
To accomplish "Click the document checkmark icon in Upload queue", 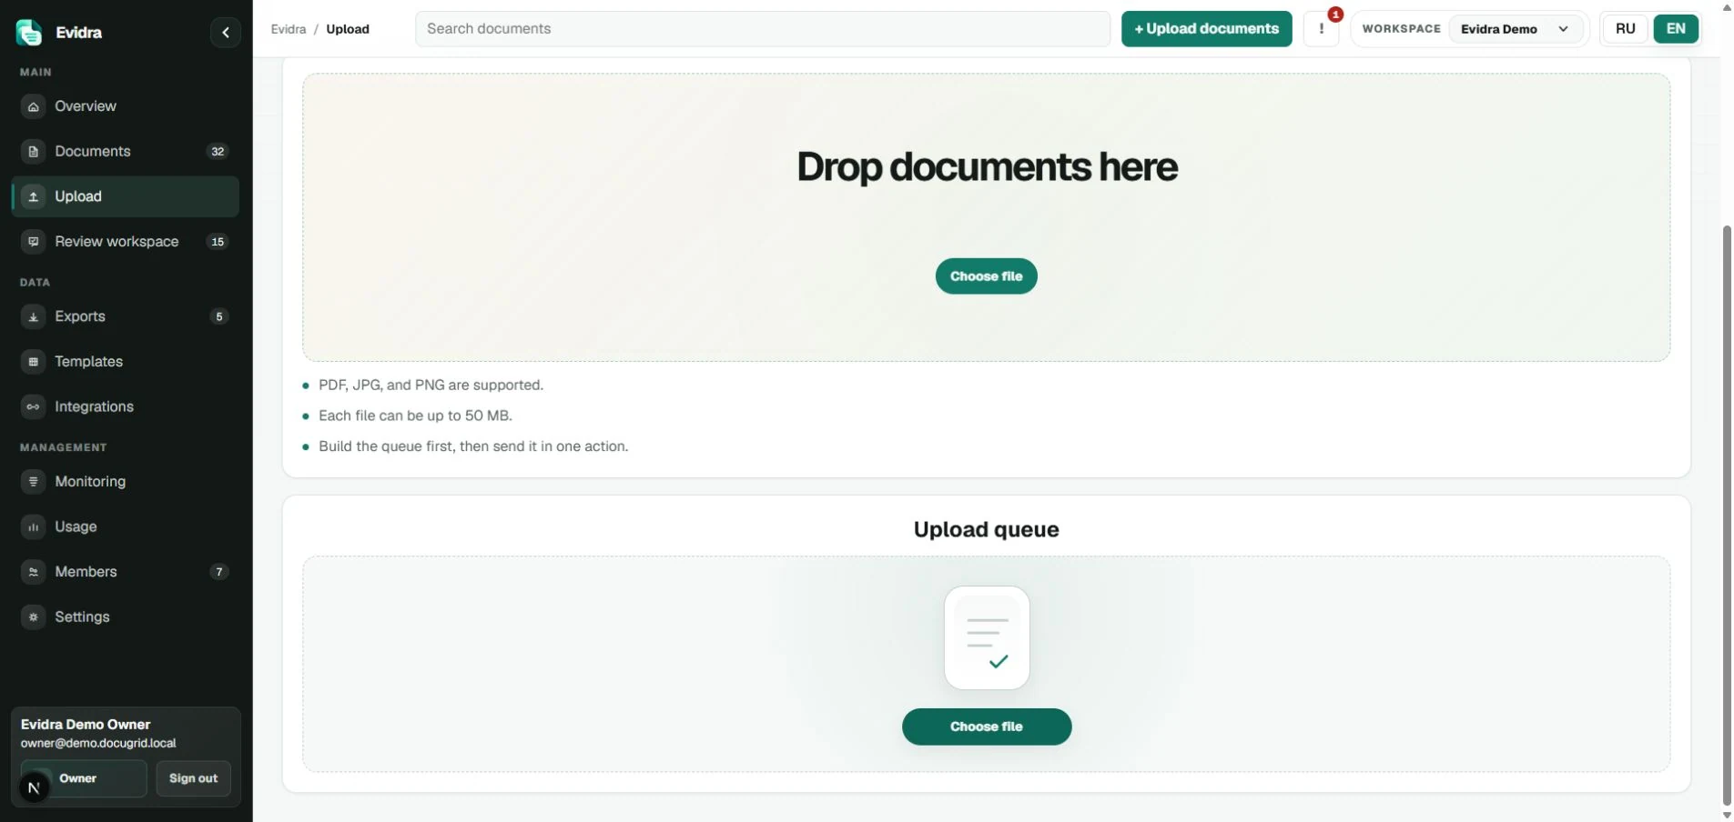I will point(987,637).
